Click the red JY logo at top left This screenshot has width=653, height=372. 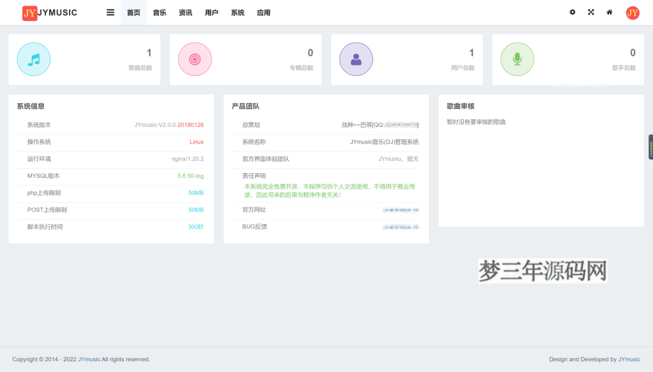coord(29,12)
